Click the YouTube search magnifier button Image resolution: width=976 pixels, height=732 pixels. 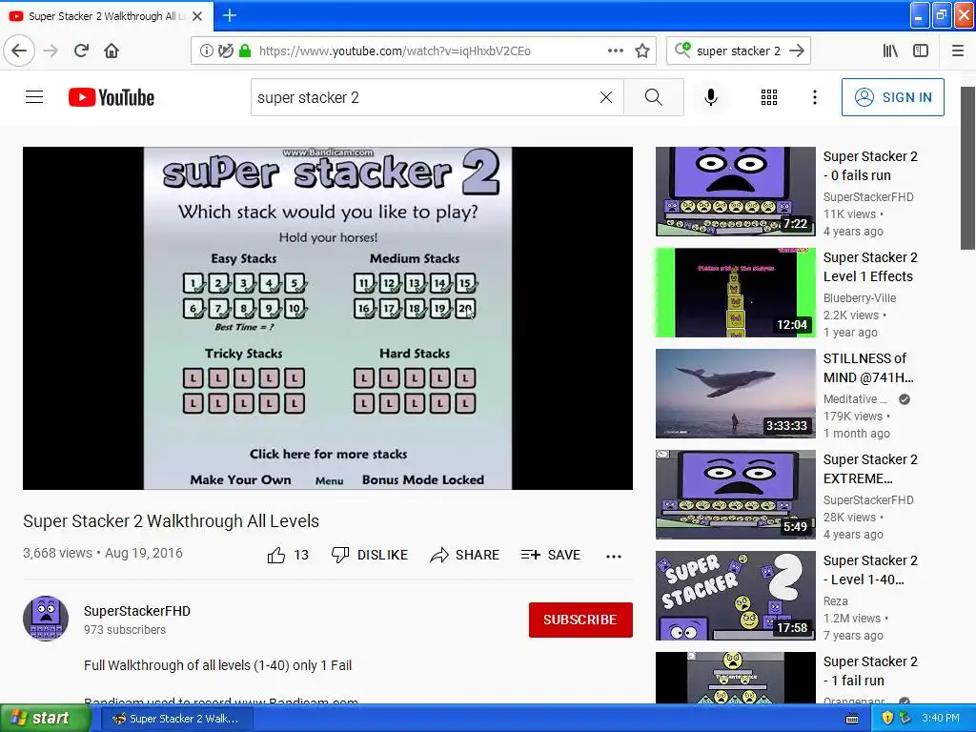pos(654,97)
